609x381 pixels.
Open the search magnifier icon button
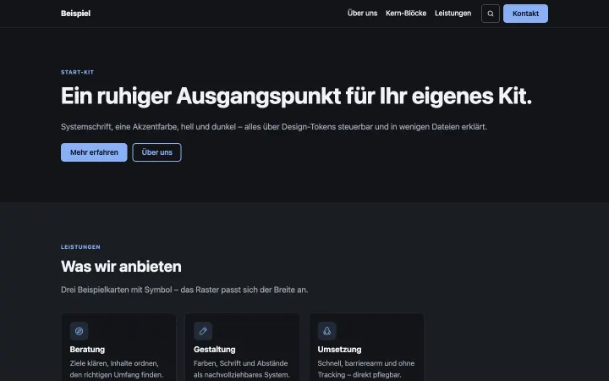490,14
